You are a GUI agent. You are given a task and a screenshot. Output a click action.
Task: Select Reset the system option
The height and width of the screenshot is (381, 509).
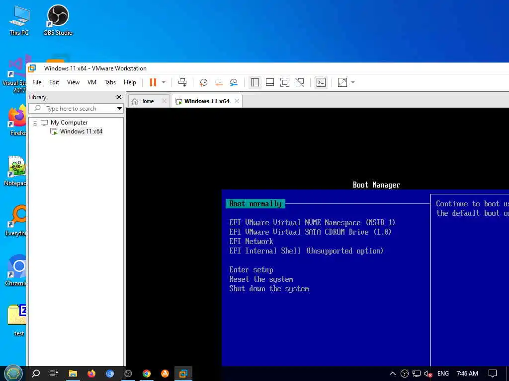[x=261, y=279]
